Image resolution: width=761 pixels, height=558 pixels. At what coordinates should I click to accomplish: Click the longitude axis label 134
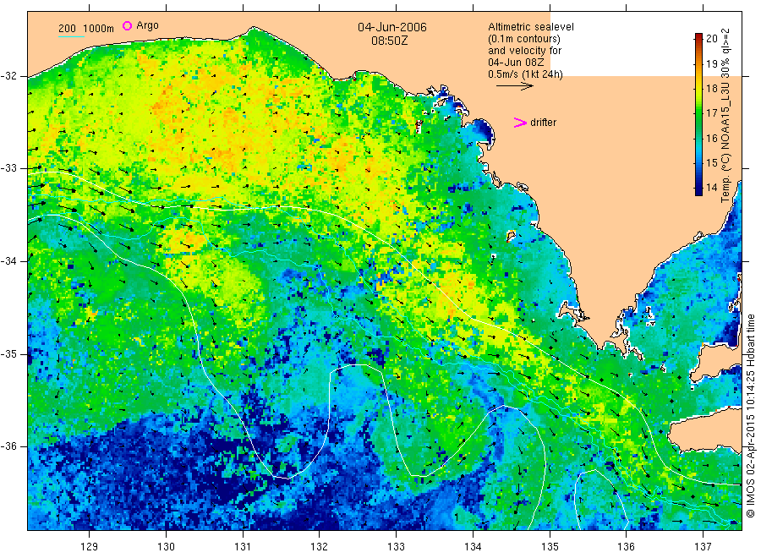(x=473, y=546)
